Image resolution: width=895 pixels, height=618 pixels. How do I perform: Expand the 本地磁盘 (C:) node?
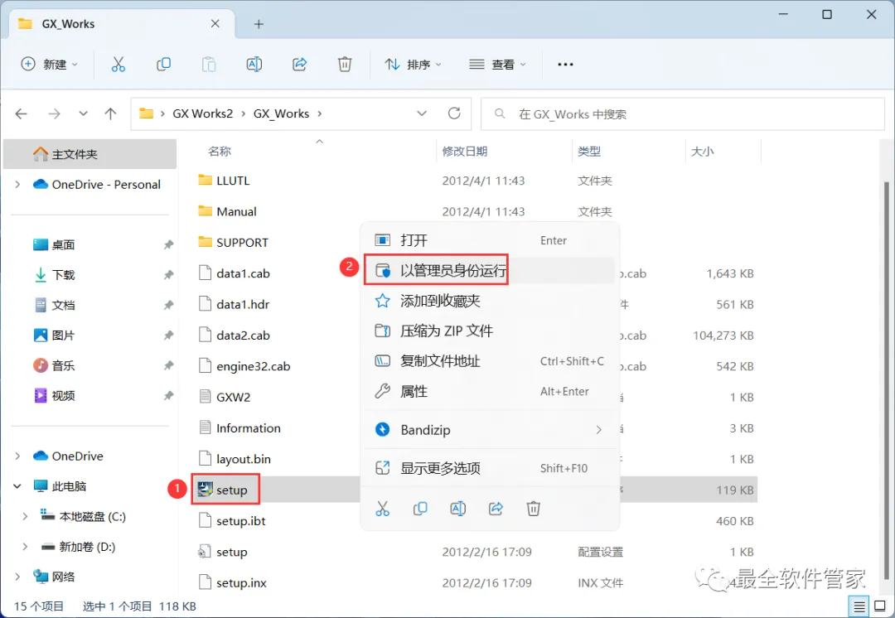[25, 516]
